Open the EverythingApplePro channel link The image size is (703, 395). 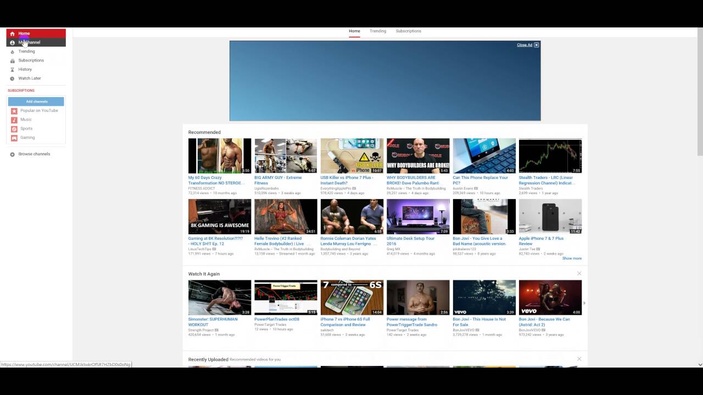coord(337,188)
